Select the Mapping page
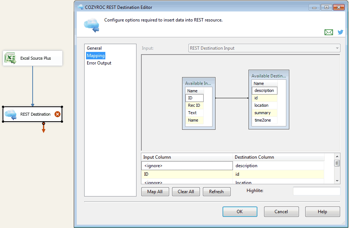This screenshot has width=349, height=228. pyautogui.click(x=96, y=56)
